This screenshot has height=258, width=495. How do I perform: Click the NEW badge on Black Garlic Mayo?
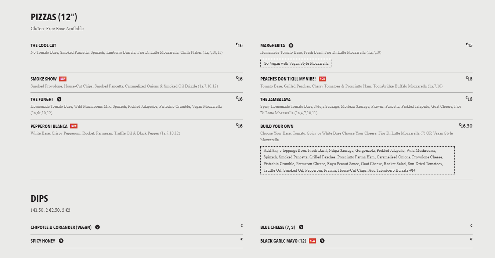pos(312,241)
